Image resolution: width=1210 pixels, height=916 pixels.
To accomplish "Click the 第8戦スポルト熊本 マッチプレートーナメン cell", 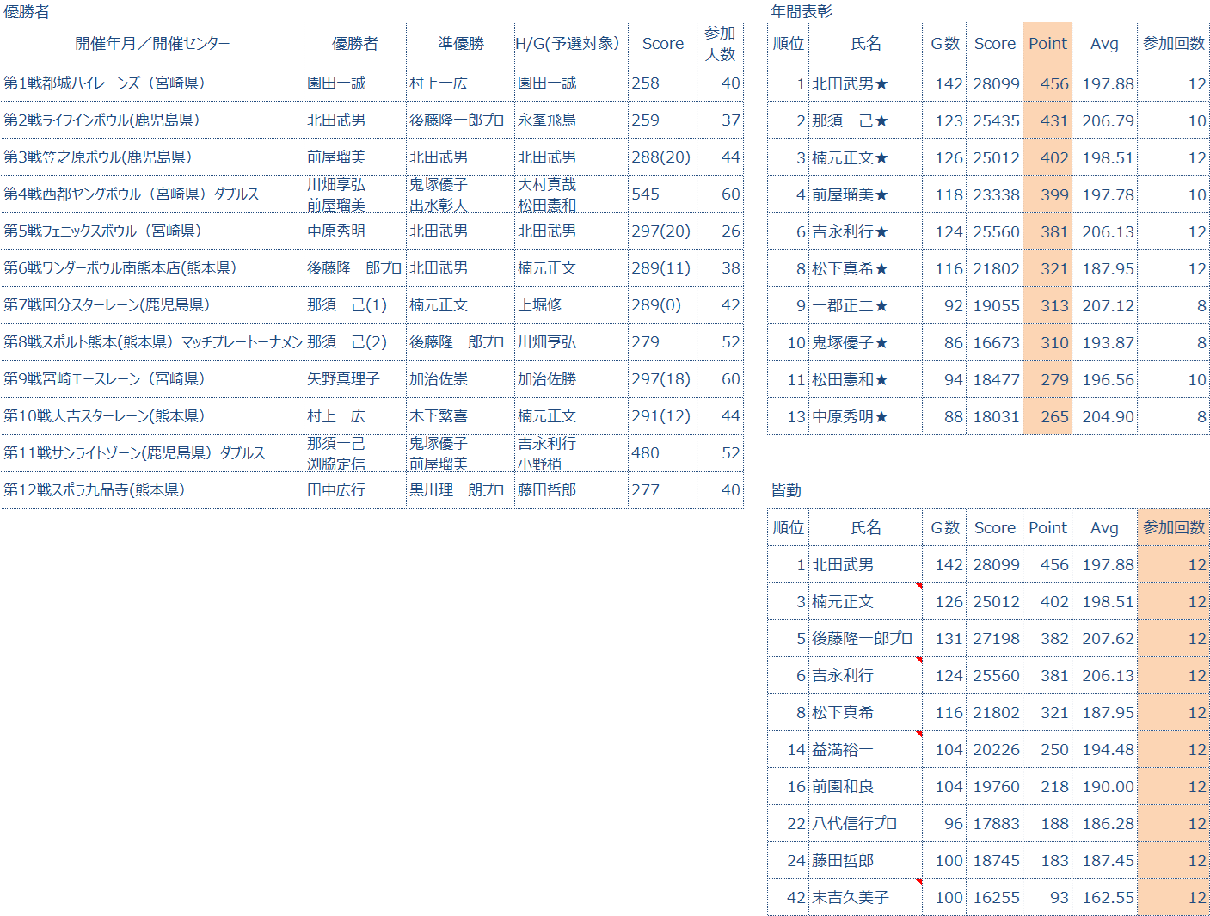I will [152, 342].
